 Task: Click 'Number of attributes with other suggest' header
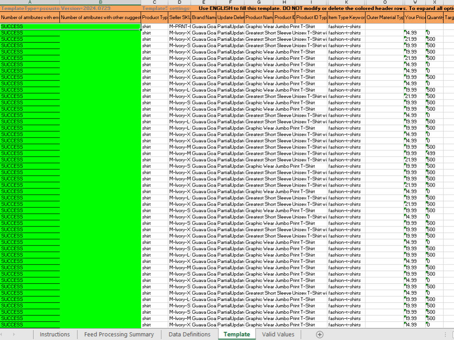click(100, 17)
